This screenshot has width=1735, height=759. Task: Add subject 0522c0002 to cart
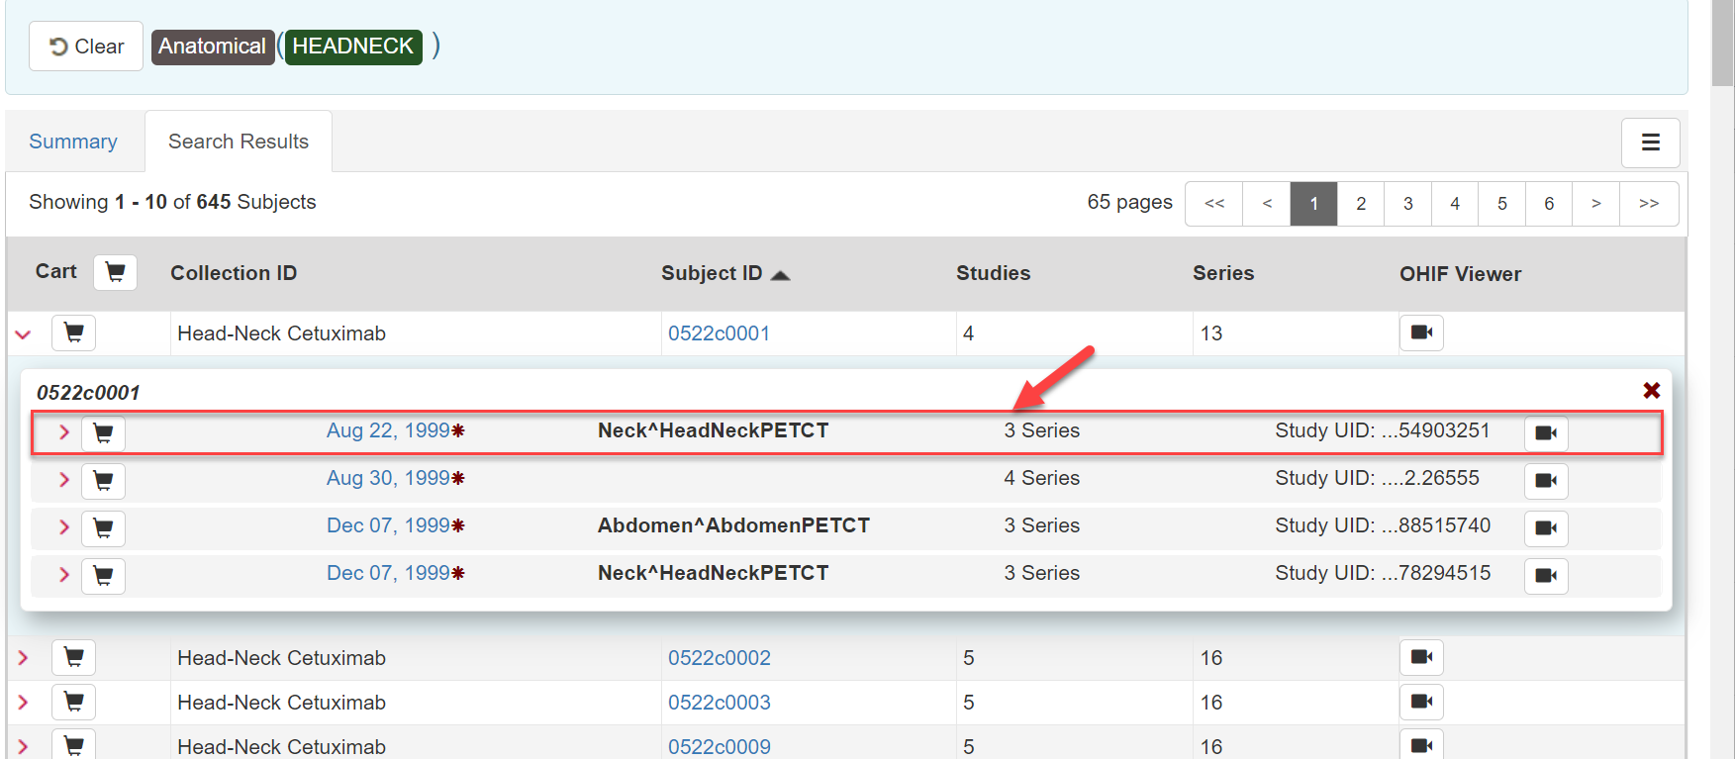(x=73, y=657)
